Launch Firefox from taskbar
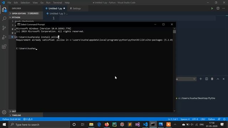This screenshot has height=128, width=228. click(x=107, y=124)
